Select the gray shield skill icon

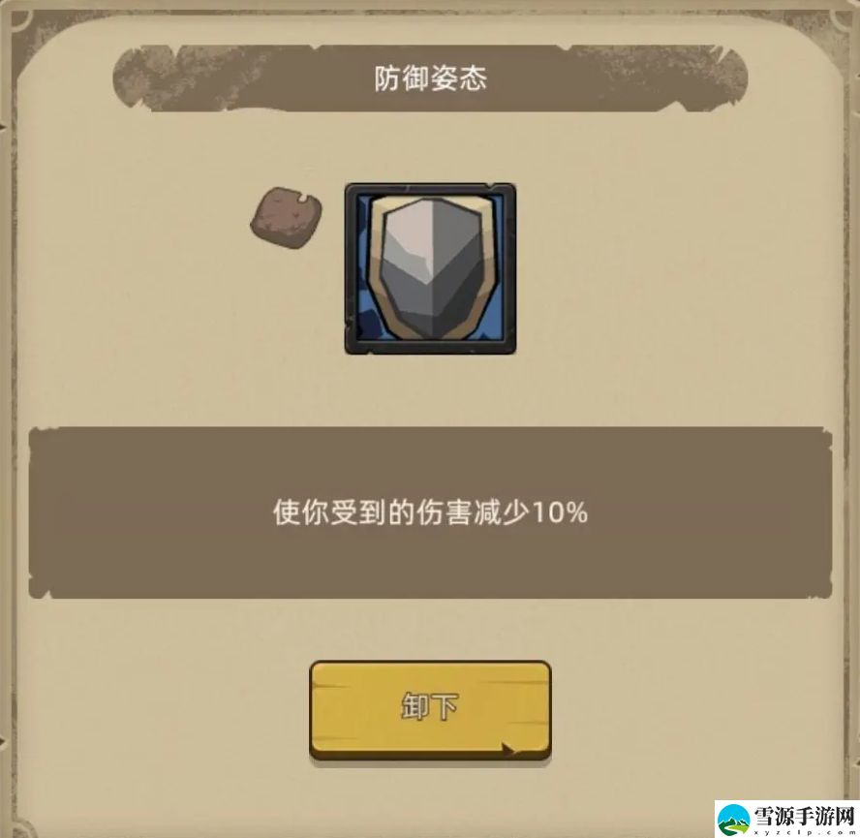[x=431, y=269]
